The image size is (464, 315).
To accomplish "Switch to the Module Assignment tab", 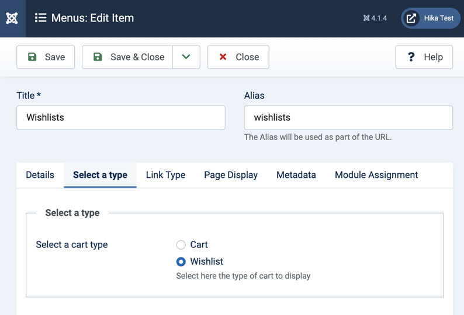I will tap(376, 175).
